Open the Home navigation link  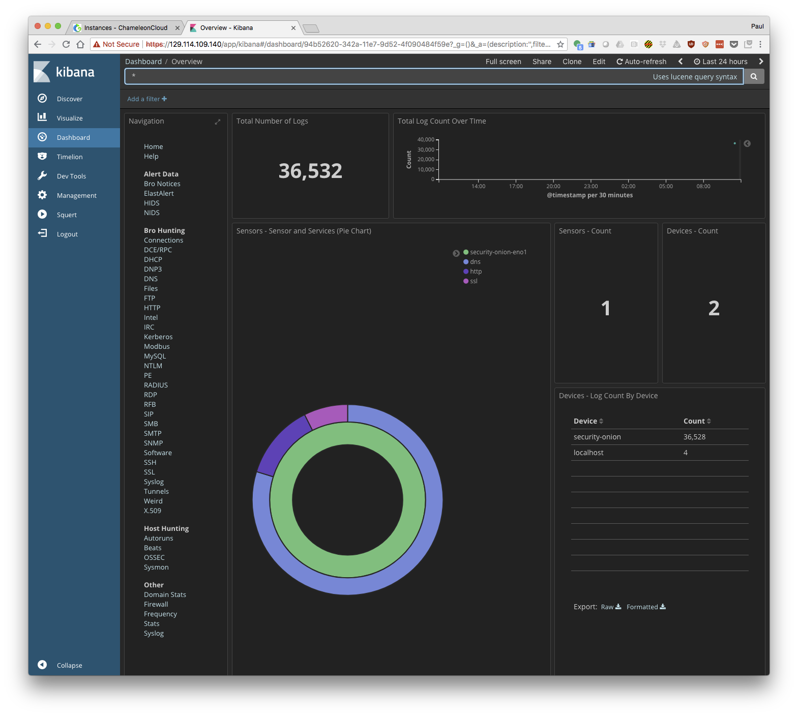(153, 146)
